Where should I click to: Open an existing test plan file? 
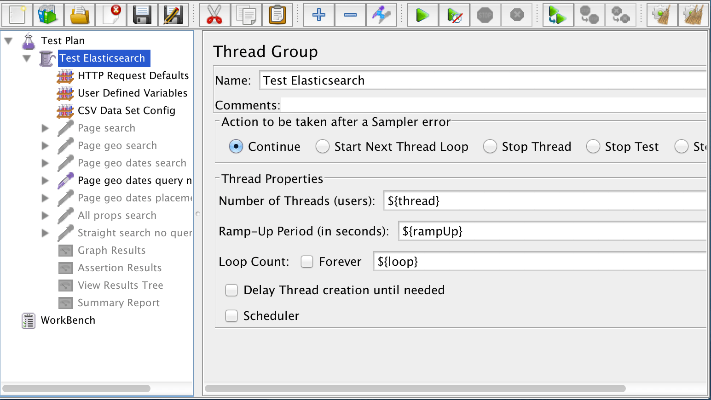79,14
